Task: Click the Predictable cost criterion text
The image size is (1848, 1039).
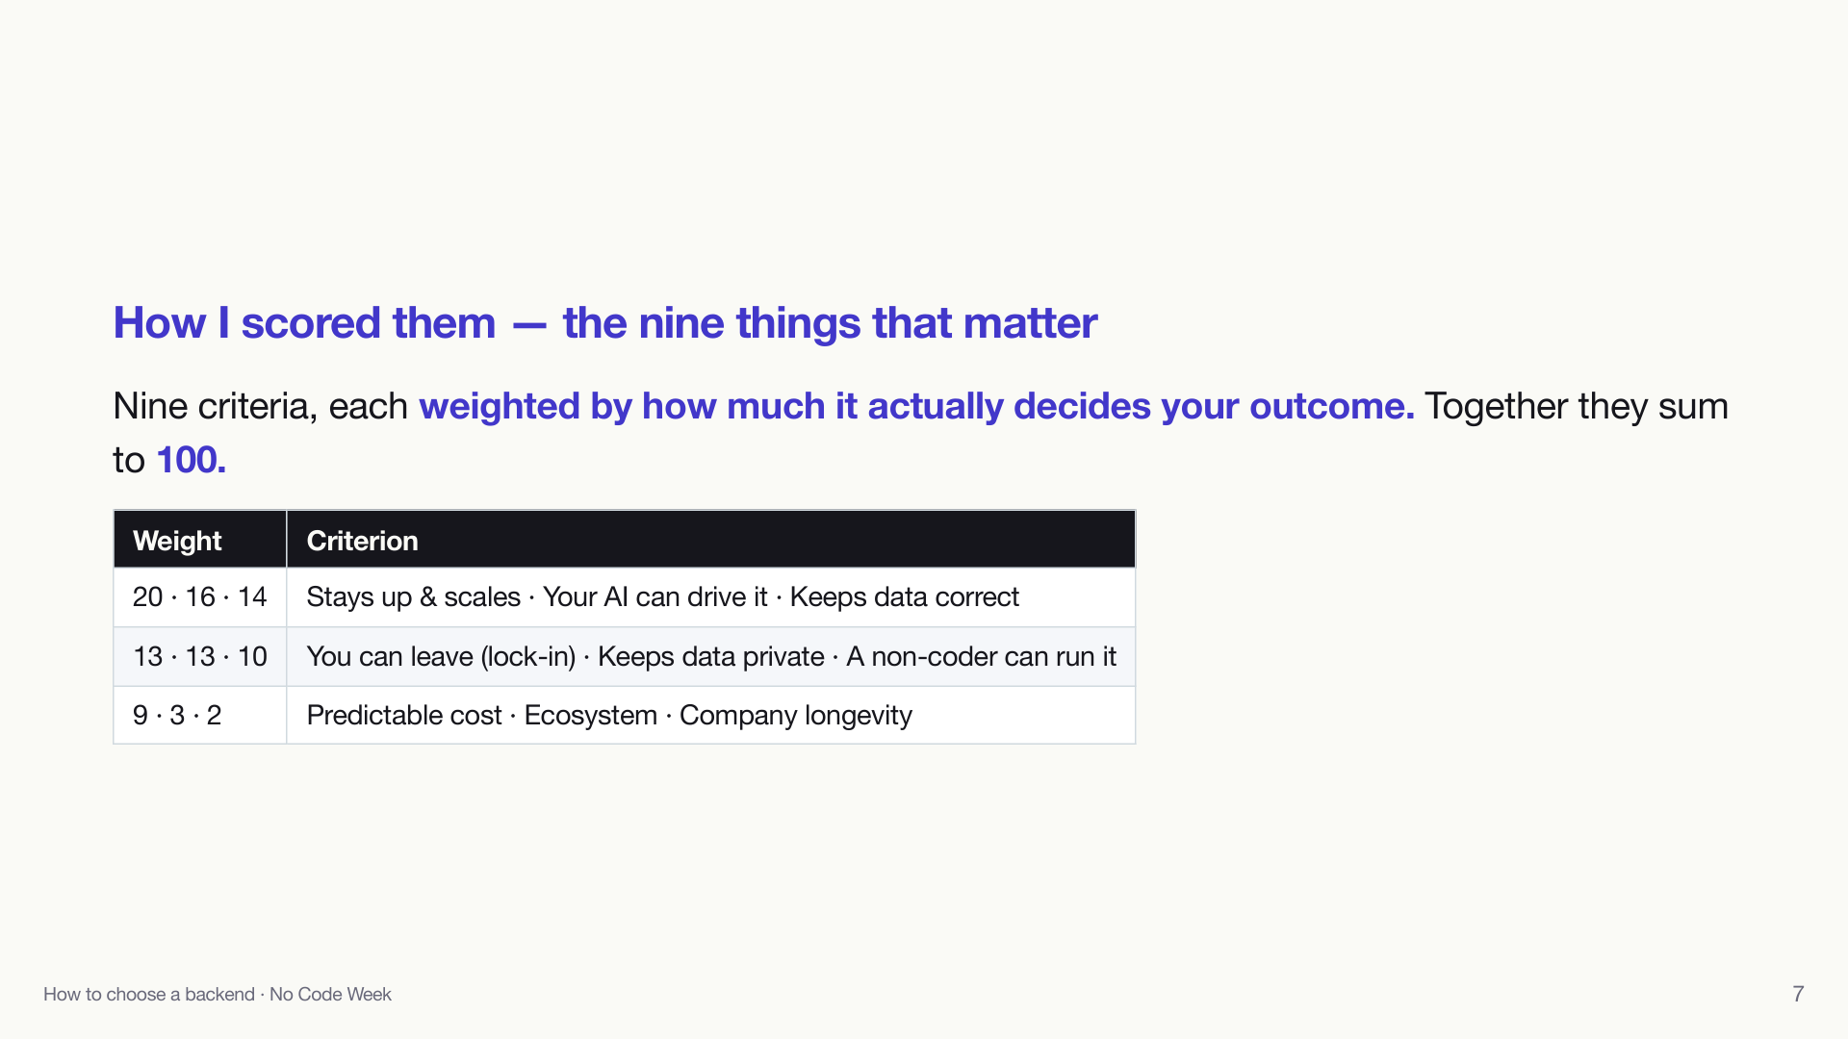Action: (404, 716)
